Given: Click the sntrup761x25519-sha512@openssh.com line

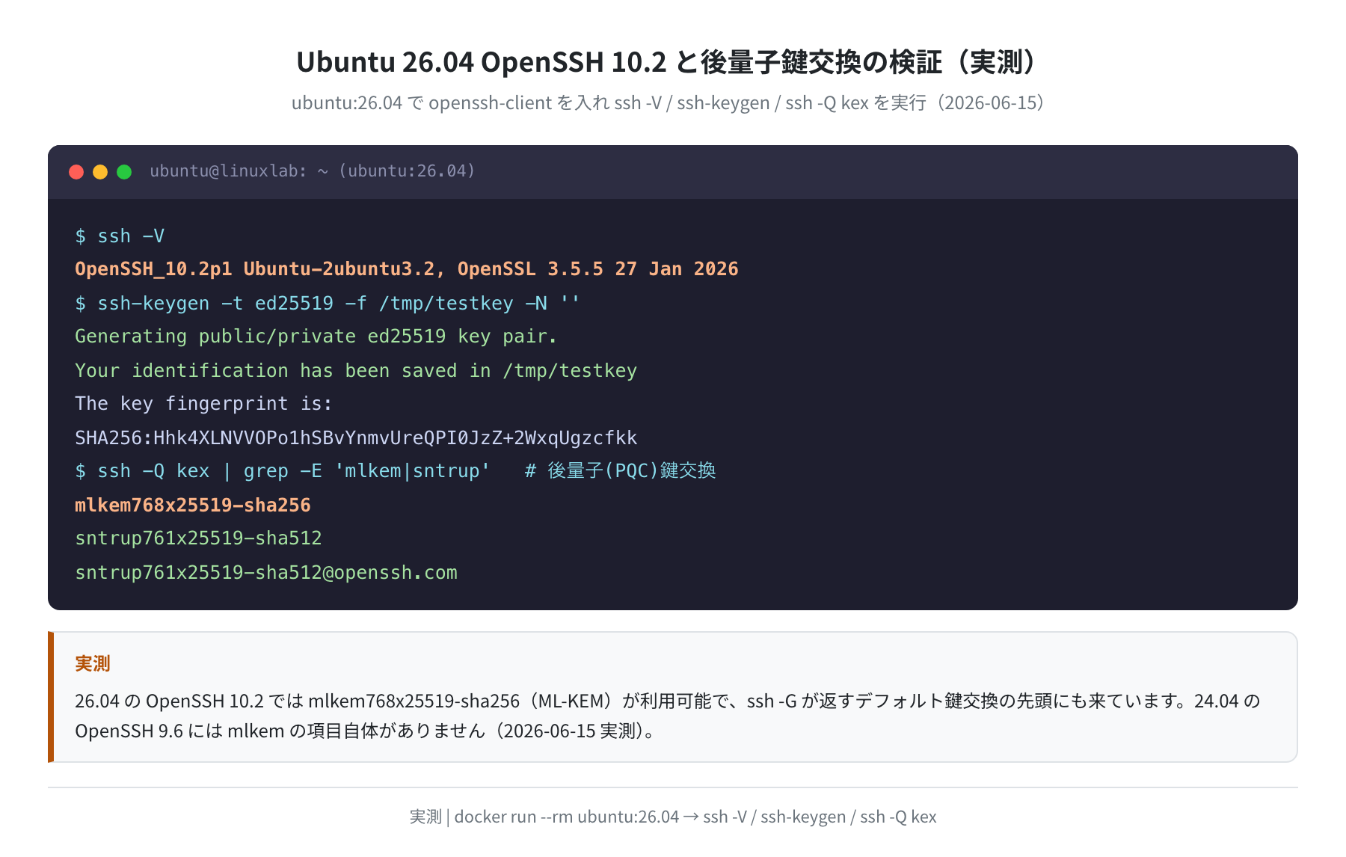Looking at the screenshot, I should (x=266, y=572).
